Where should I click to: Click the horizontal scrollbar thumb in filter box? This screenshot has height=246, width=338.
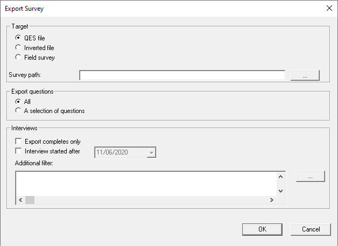30,200
